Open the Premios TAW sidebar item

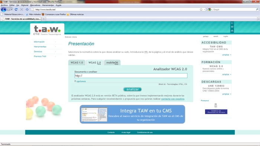click(x=40, y=56)
